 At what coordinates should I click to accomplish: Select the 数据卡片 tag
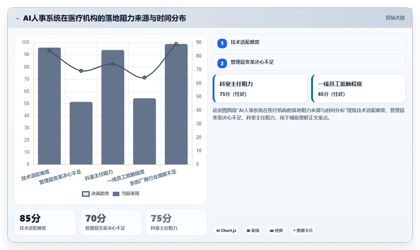coord(303,230)
